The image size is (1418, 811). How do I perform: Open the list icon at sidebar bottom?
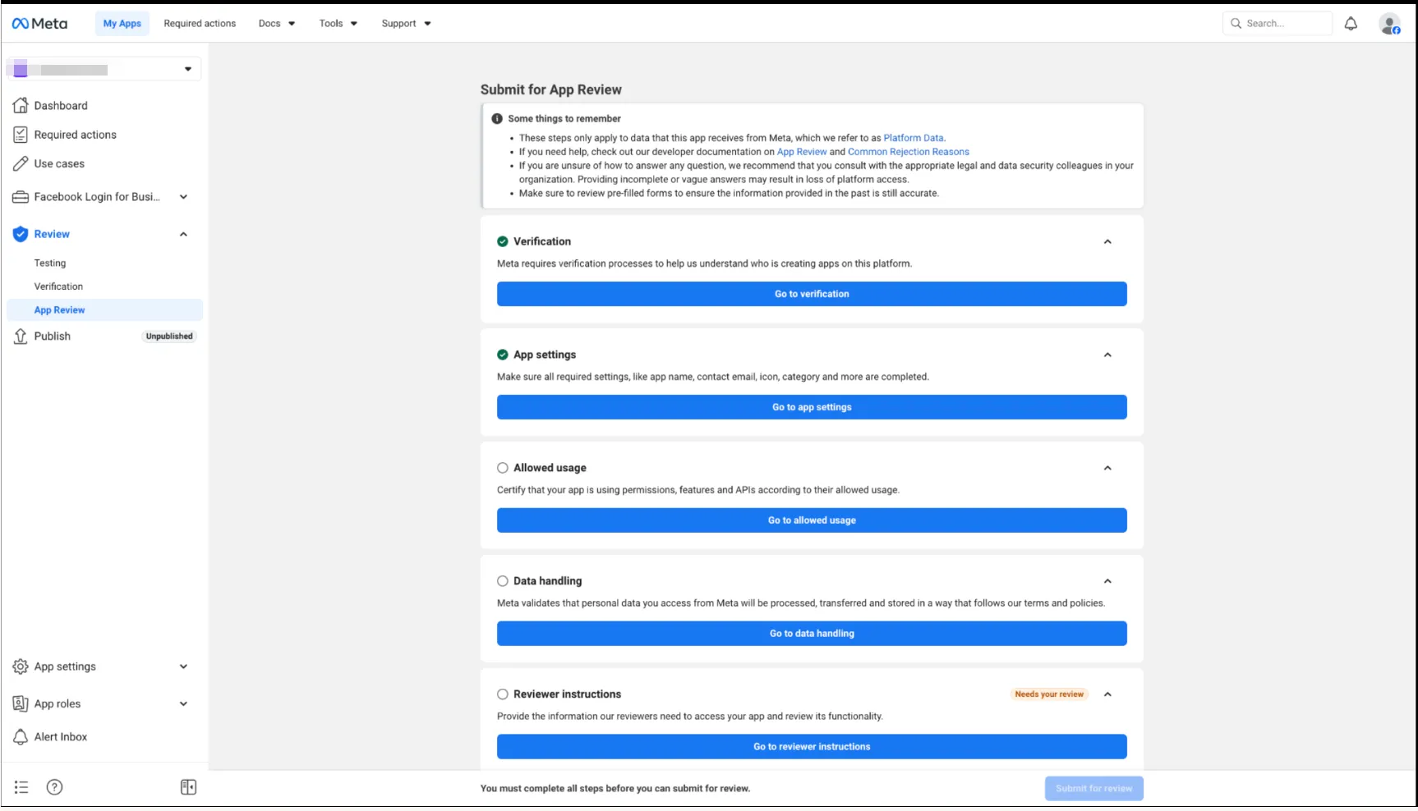21,788
